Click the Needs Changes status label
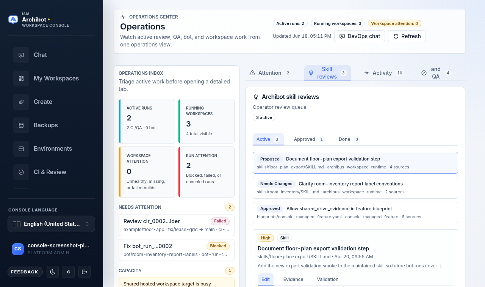485x287 pixels. point(276,184)
